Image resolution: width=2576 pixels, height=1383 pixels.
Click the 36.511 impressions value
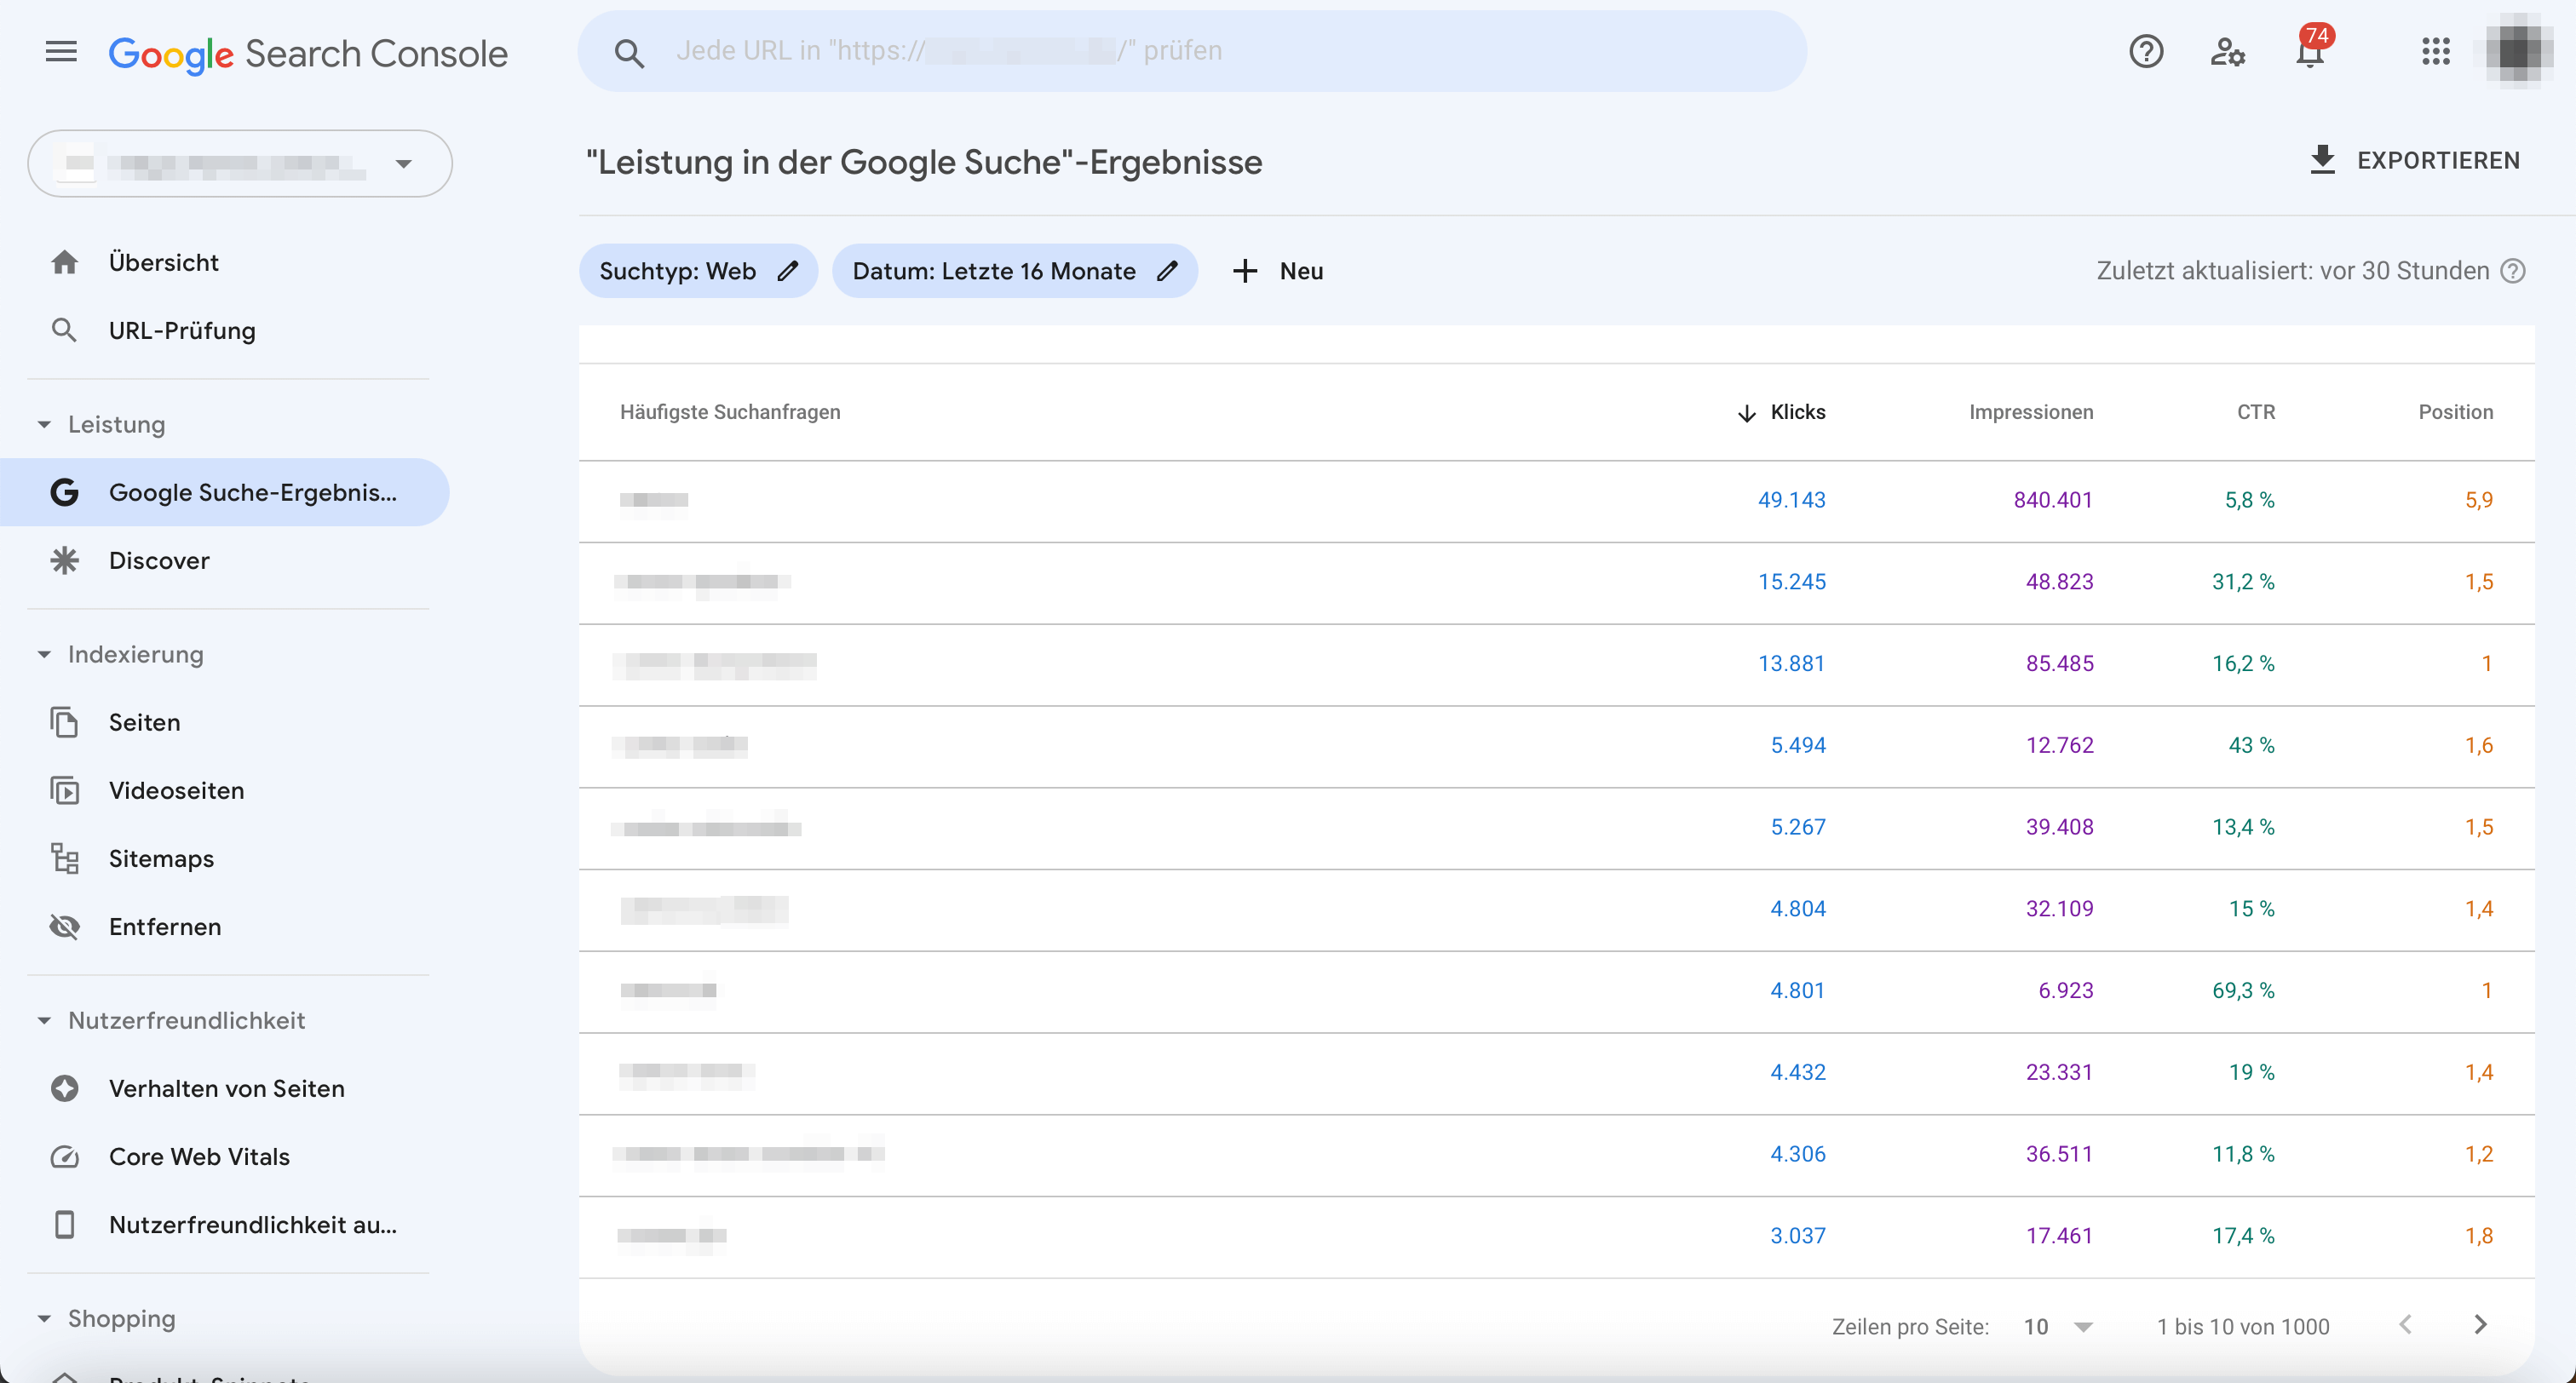click(2058, 1154)
